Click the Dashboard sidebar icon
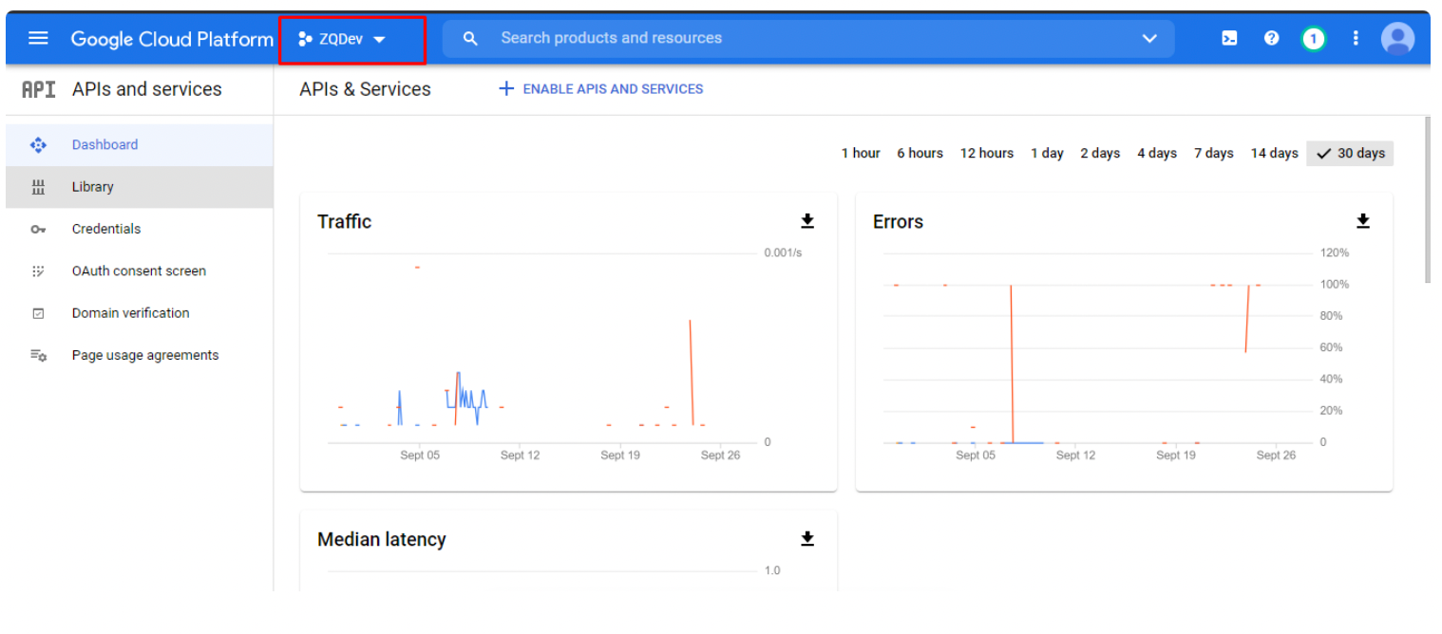The height and width of the screenshot is (634, 1442). click(38, 145)
